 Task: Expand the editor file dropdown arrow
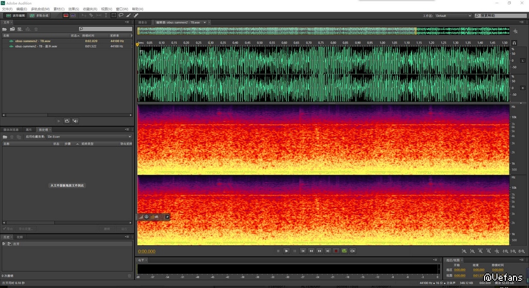pyautogui.click(x=205, y=23)
